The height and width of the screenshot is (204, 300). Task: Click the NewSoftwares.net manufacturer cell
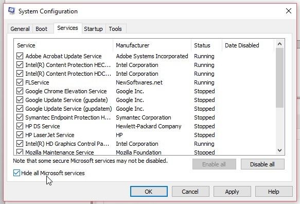point(139,82)
